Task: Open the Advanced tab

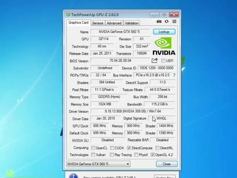Action: point(114,23)
